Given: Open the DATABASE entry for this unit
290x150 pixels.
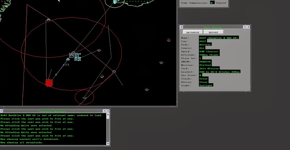Looking at the screenshot, I should click(193, 32).
